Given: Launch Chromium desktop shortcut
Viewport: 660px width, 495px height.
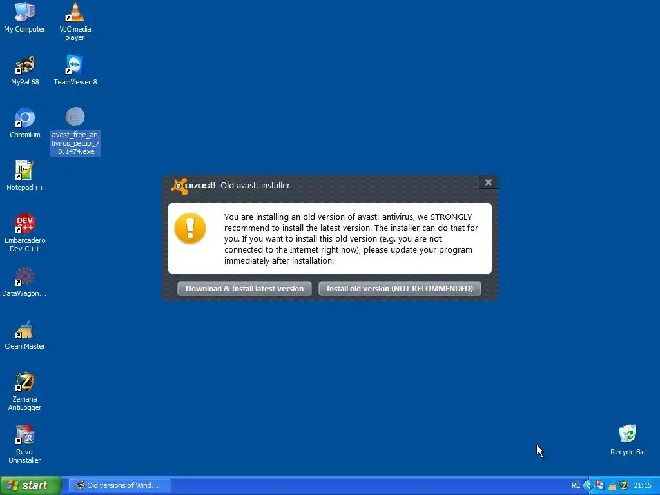Looking at the screenshot, I should click(x=25, y=123).
